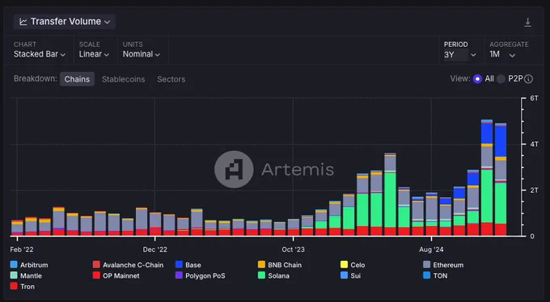The height and width of the screenshot is (302, 550).
Task: Open the Linear scale dropdown
Action: (x=94, y=54)
